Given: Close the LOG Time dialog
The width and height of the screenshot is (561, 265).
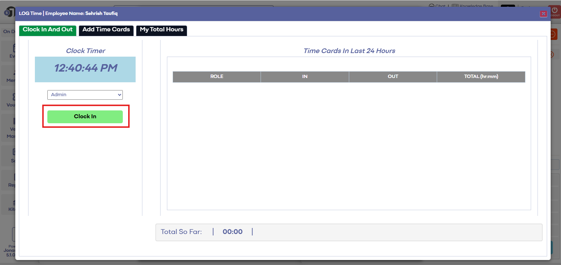Looking at the screenshot, I should click(543, 14).
